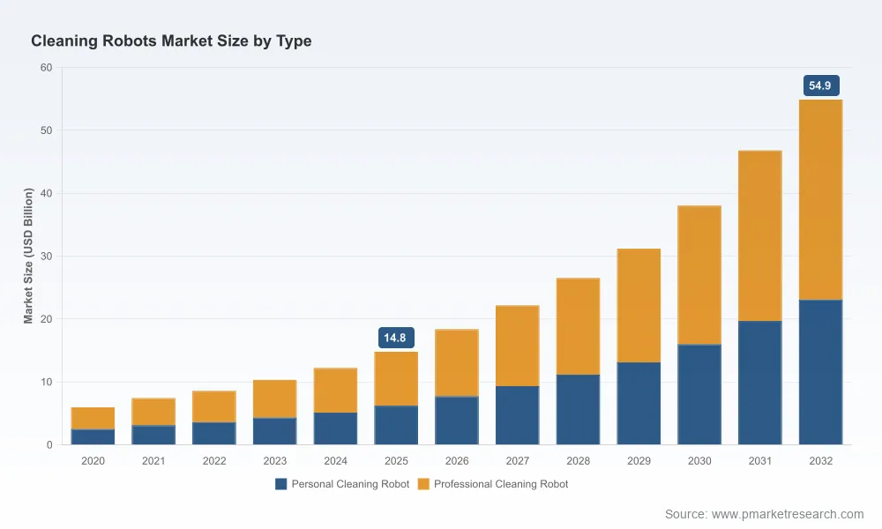Click the 54.9 data label
The width and height of the screenshot is (882, 529).
pyautogui.click(x=820, y=86)
